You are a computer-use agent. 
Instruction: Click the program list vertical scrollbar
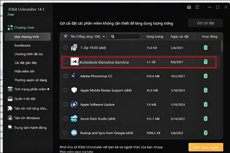click(222, 46)
